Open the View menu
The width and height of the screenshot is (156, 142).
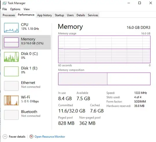[x=27, y=9]
